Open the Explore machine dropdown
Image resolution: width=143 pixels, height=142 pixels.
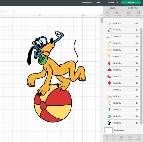(113, 3)
